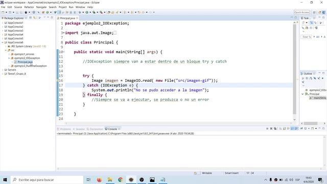Viewport: 327px width, 184px height.
Task: Open the Run button dropdown arrow
Action: [x=90, y=12]
